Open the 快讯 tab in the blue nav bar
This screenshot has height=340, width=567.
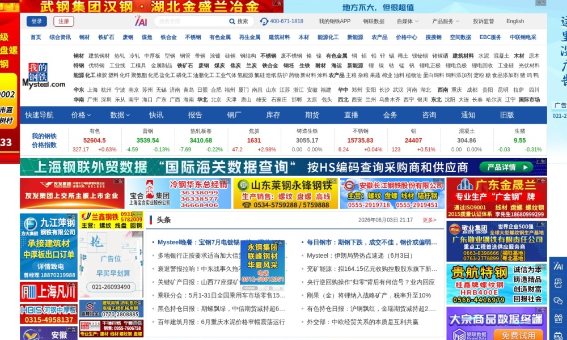[156, 115]
